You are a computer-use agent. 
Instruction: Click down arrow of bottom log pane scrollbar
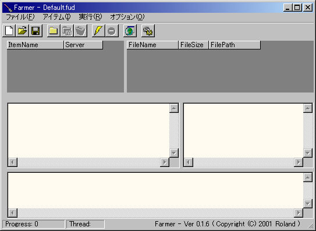(x=308, y=204)
